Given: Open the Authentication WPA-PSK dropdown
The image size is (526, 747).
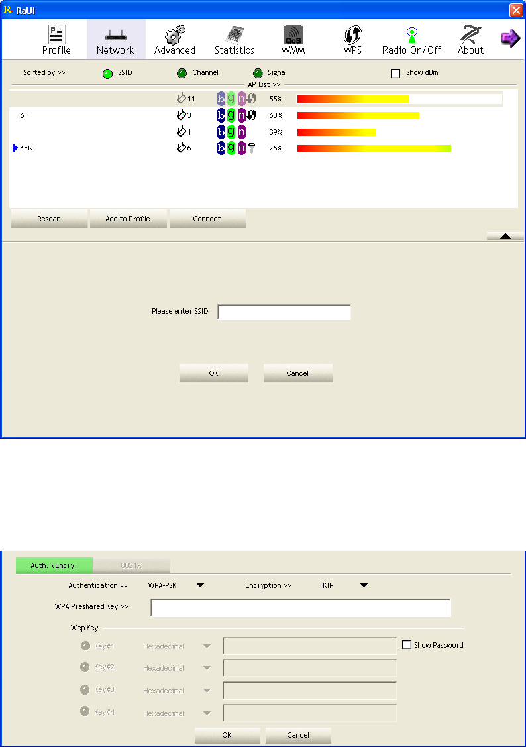Looking at the screenshot, I should click(x=201, y=585).
